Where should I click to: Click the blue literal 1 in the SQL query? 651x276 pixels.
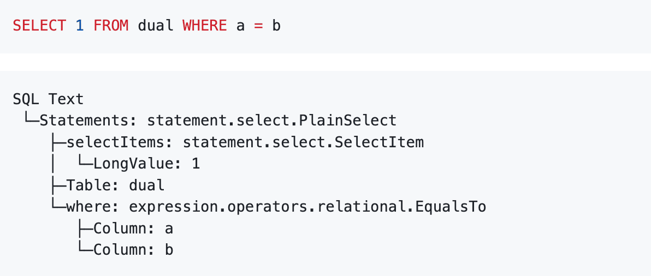pos(79,26)
